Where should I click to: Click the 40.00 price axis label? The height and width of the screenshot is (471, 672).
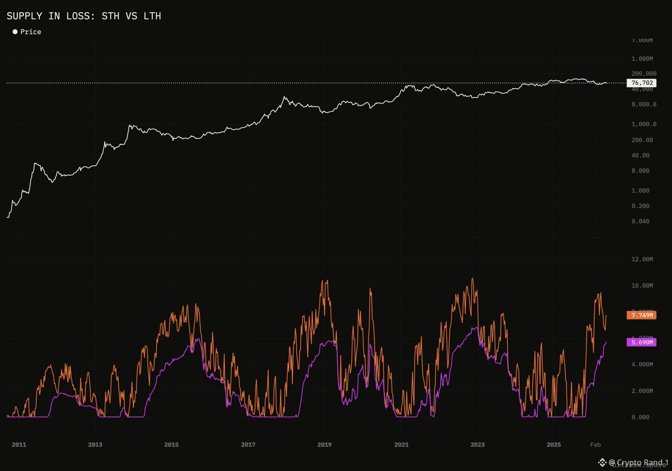point(640,155)
